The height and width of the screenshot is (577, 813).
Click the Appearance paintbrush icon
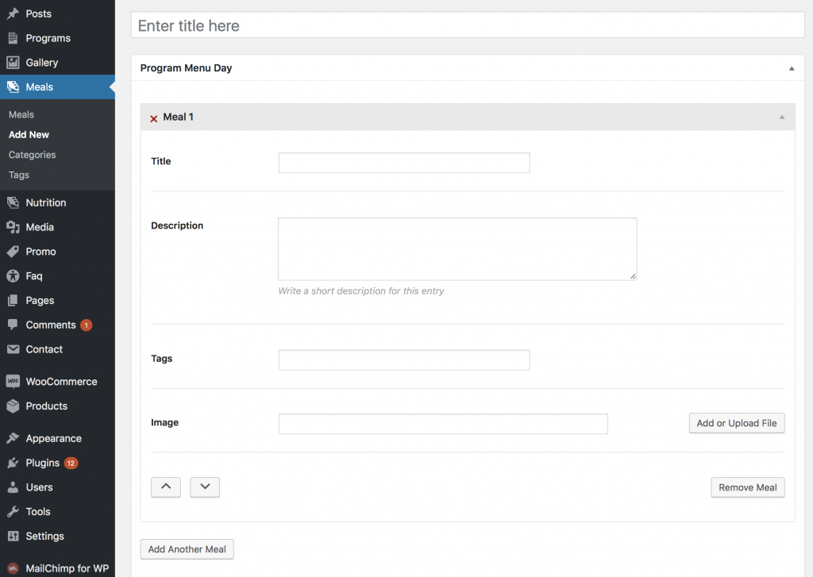coord(13,438)
